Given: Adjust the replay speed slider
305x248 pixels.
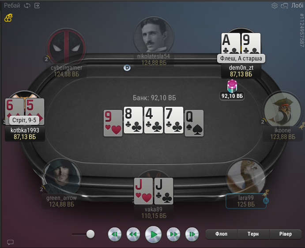Looking at the screenshot, I should (90, 234).
